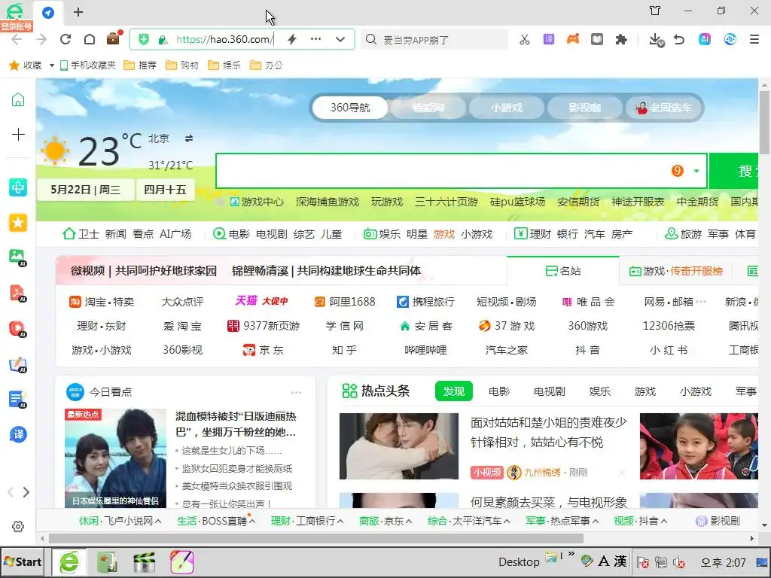
Task: Open the 手机收藏夹 bookmark
Action: click(x=88, y=65)
